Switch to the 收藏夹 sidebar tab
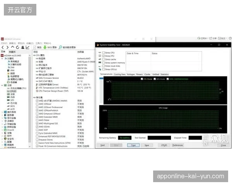The image size is (232, 186). (x=12, y=52)
